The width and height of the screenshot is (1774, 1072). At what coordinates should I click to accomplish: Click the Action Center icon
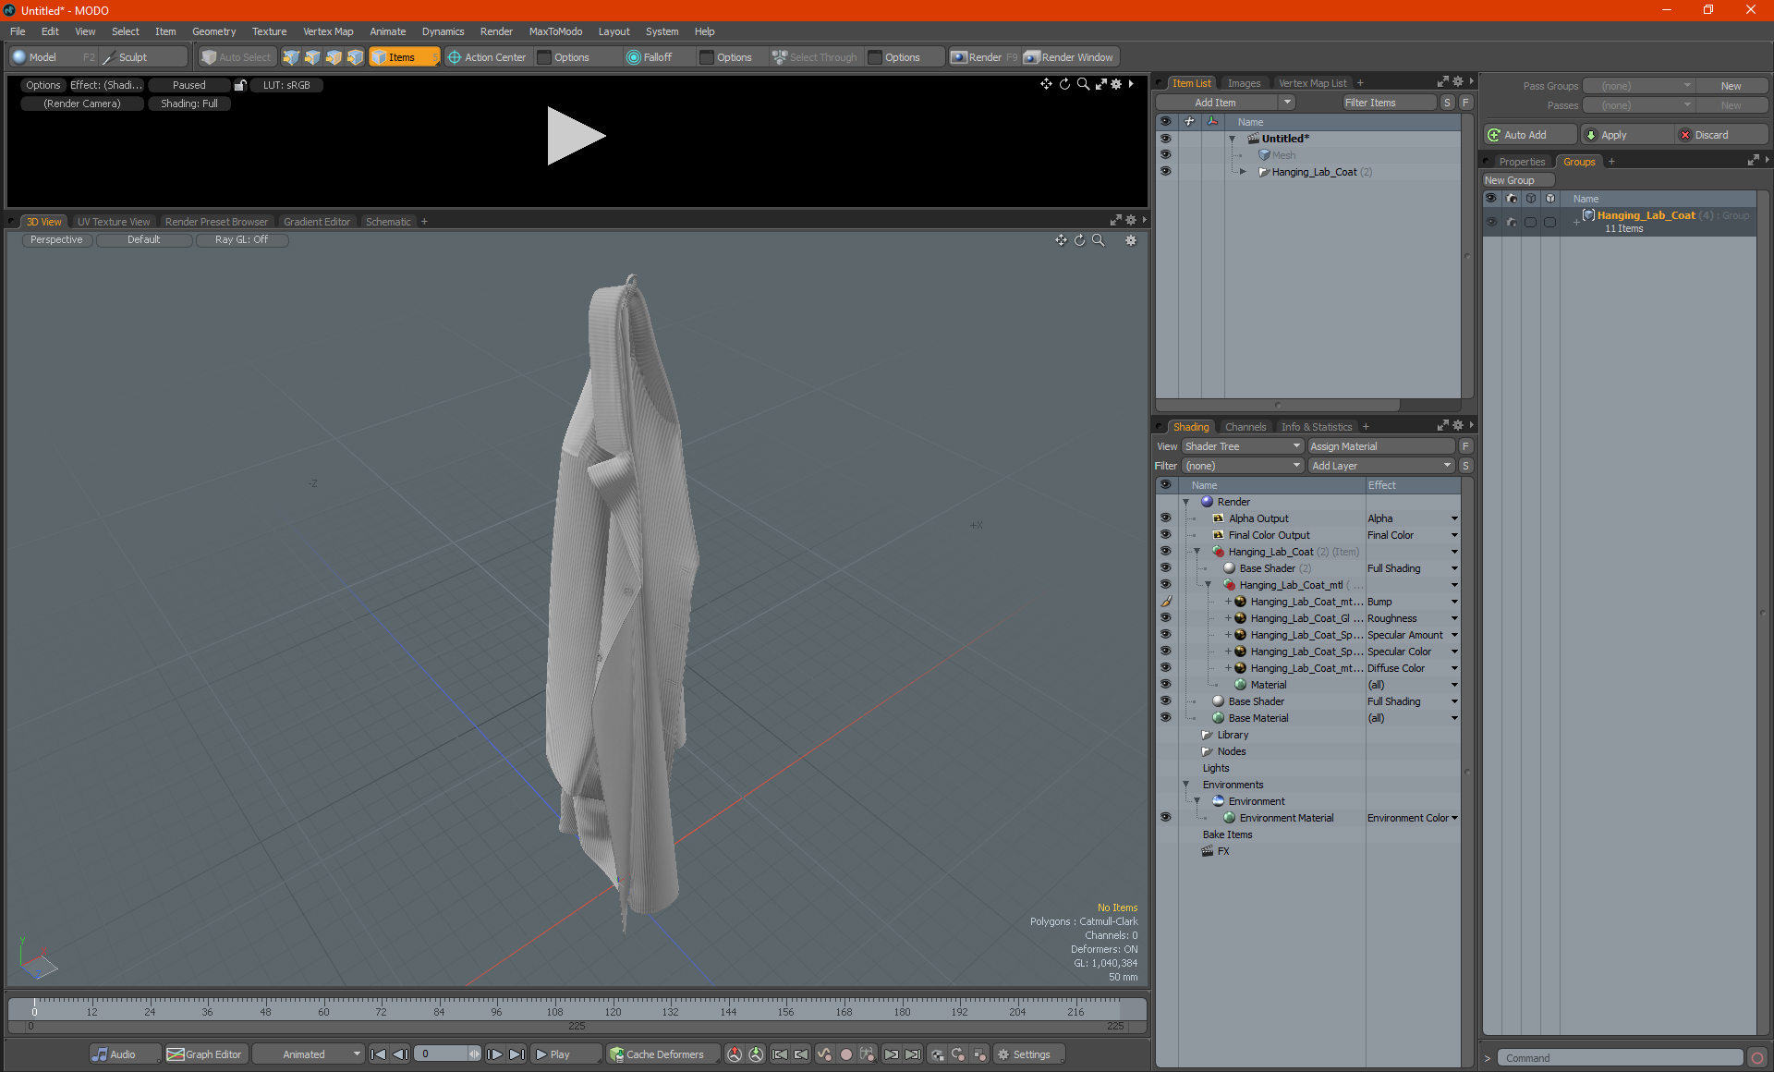(x=455, y=57)
